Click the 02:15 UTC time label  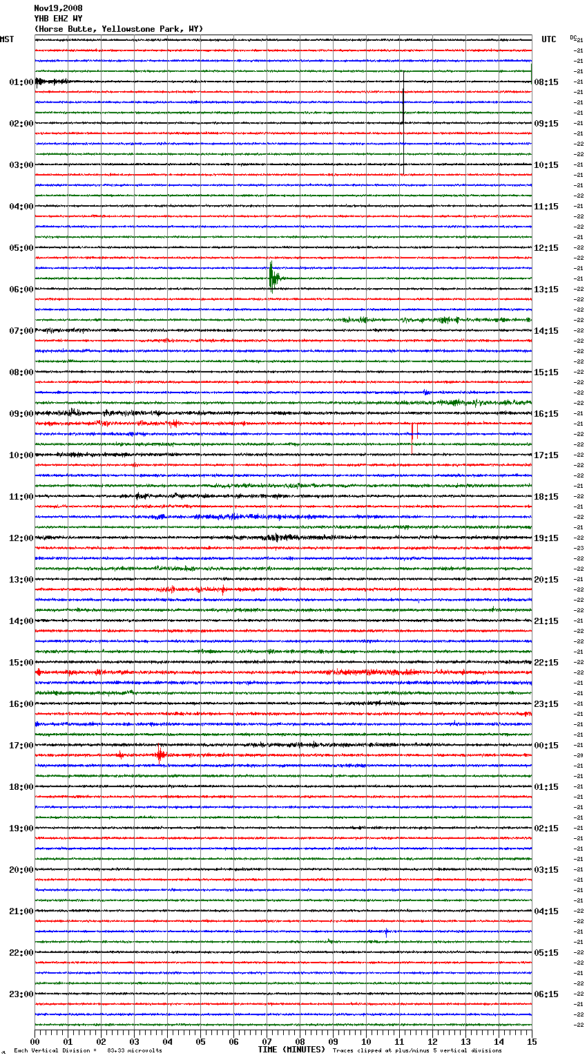coord(546,829)
